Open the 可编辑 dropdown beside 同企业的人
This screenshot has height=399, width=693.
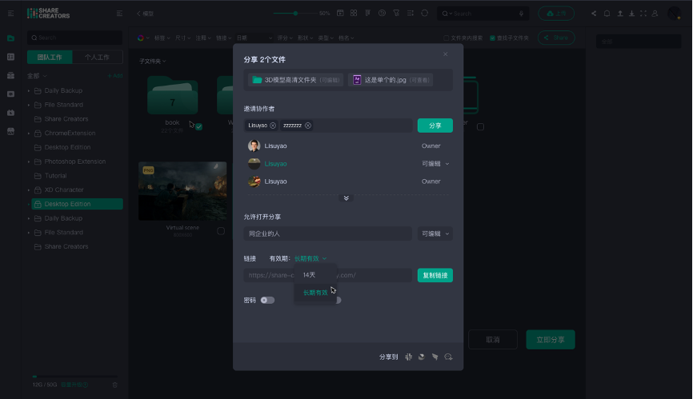click(x=435, y=233)
